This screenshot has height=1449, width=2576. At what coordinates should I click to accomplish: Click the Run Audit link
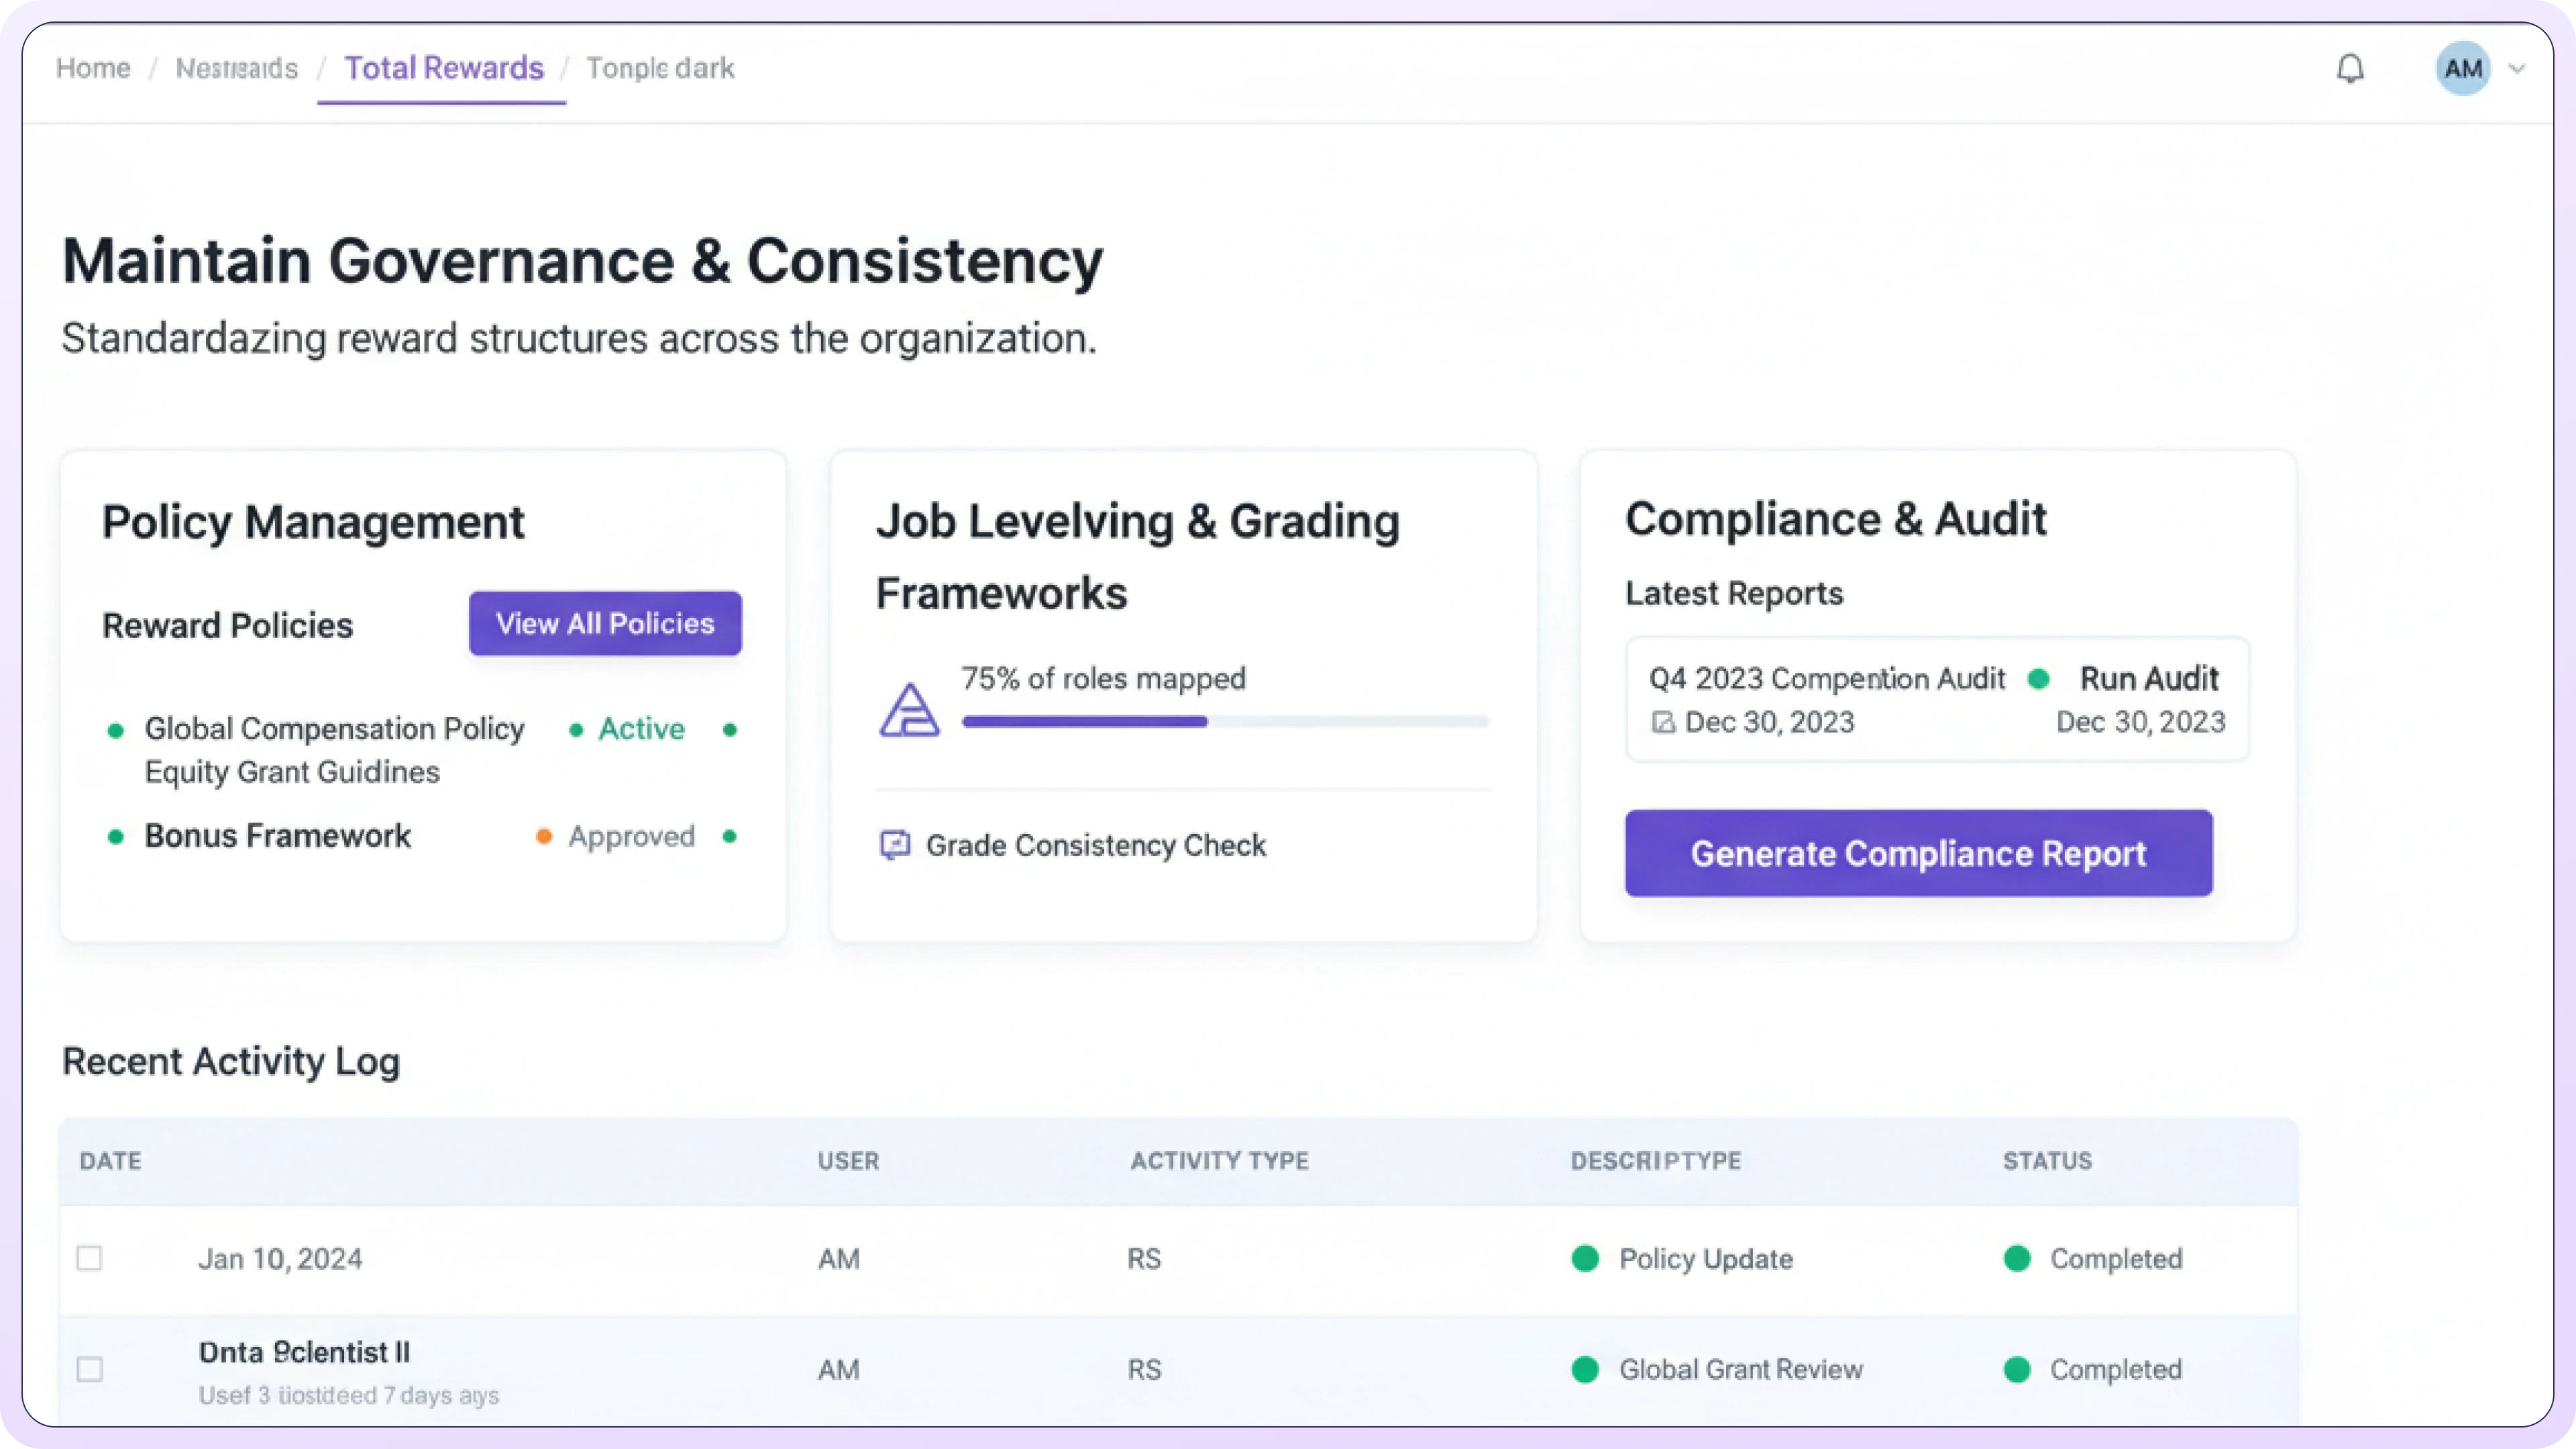[x=2148, y=679]
